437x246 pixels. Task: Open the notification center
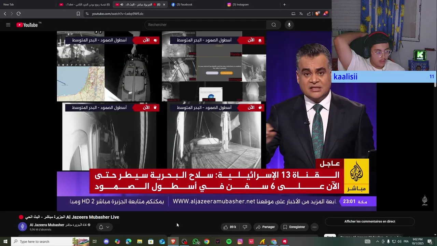(430, 242)
